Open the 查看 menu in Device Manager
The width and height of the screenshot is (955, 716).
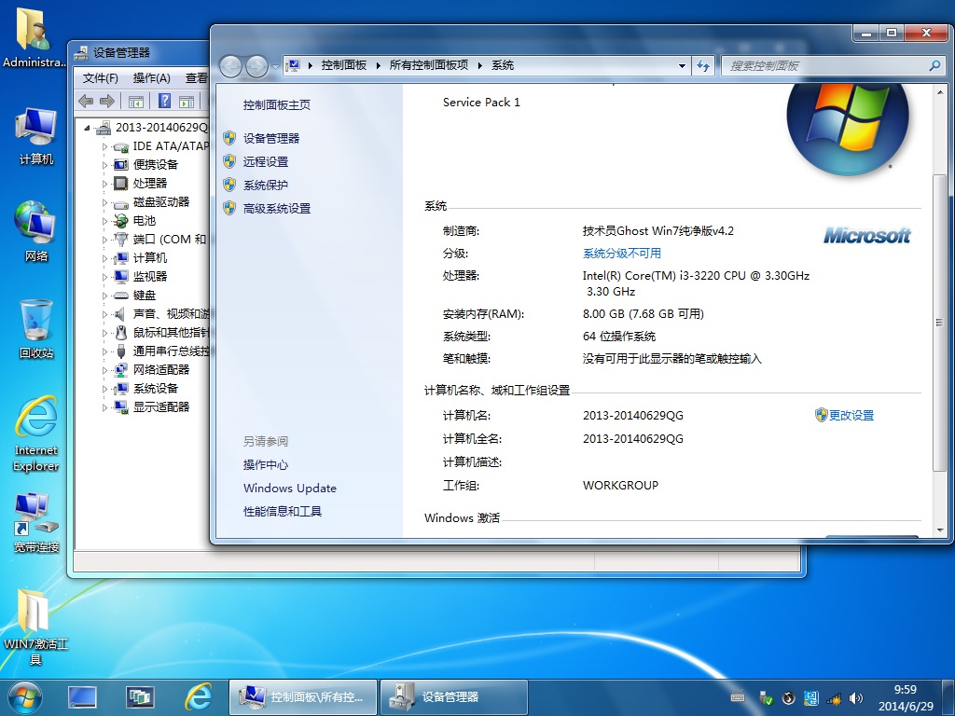click(196, 78)
